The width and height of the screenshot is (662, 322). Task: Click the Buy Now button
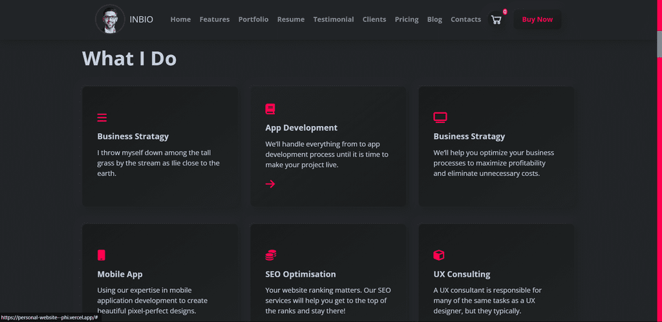tap(537, 19)
